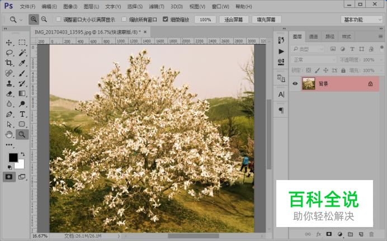Click the link layers icon
The image size is (387, 241).
(x=308, y=234)
